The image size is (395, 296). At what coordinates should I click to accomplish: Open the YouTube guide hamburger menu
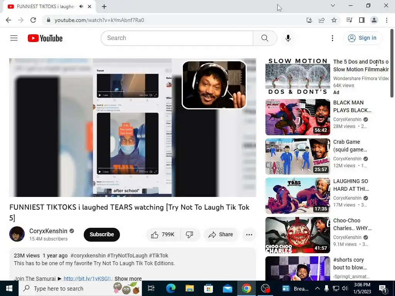pos(14,38)
